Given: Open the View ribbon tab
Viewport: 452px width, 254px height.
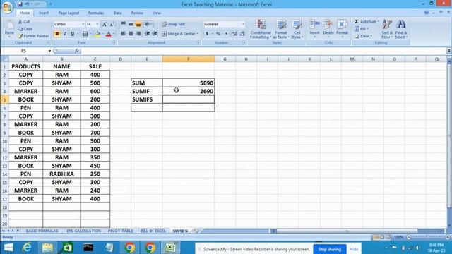Looking at the screenshot, I should [156, 13].
